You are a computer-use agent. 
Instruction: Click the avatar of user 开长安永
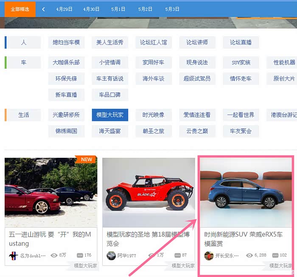[x=209, y=255]
